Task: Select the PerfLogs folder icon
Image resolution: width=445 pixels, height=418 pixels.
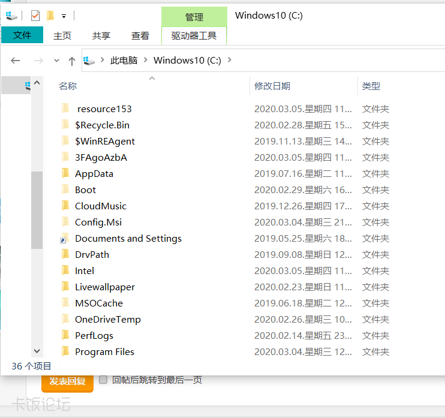Action: coord(65,335)
